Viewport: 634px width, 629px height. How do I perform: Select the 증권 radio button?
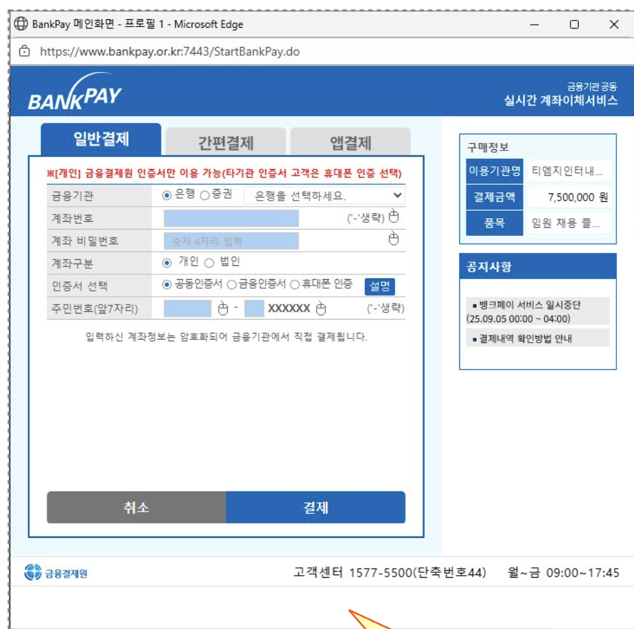tap(205, 196)
